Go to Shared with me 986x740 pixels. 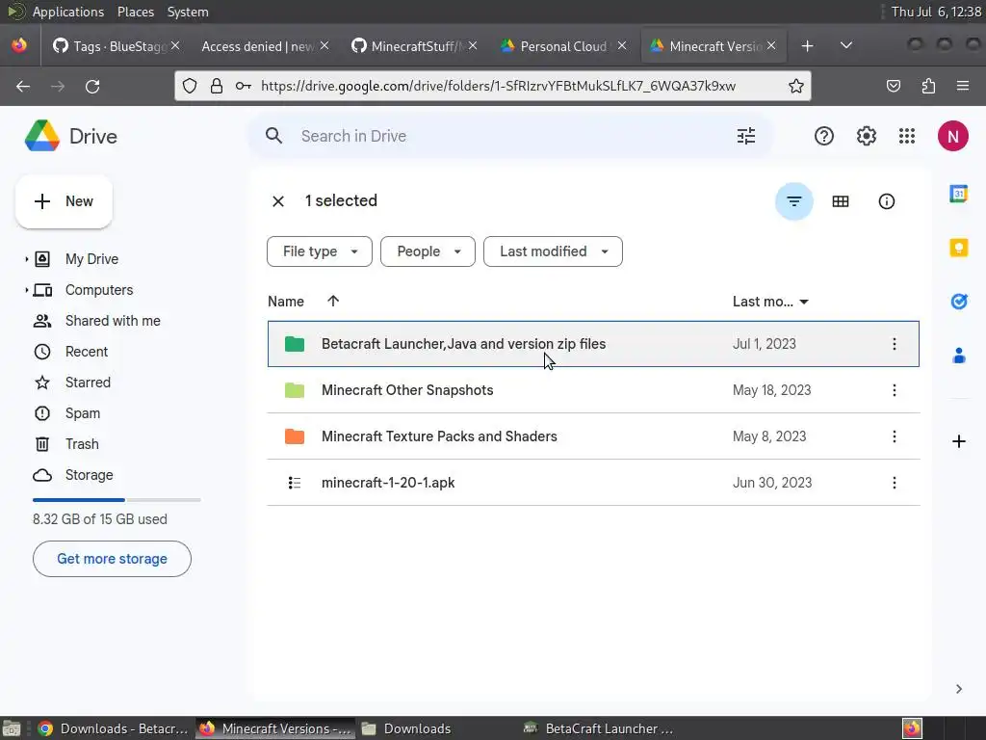(113, 321)
